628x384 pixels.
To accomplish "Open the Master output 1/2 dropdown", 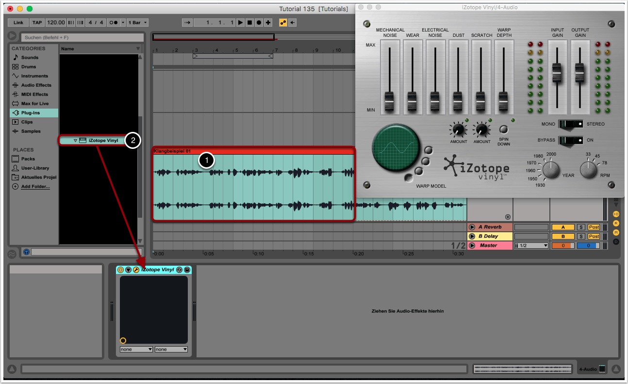I will click(x=531, y=245).
